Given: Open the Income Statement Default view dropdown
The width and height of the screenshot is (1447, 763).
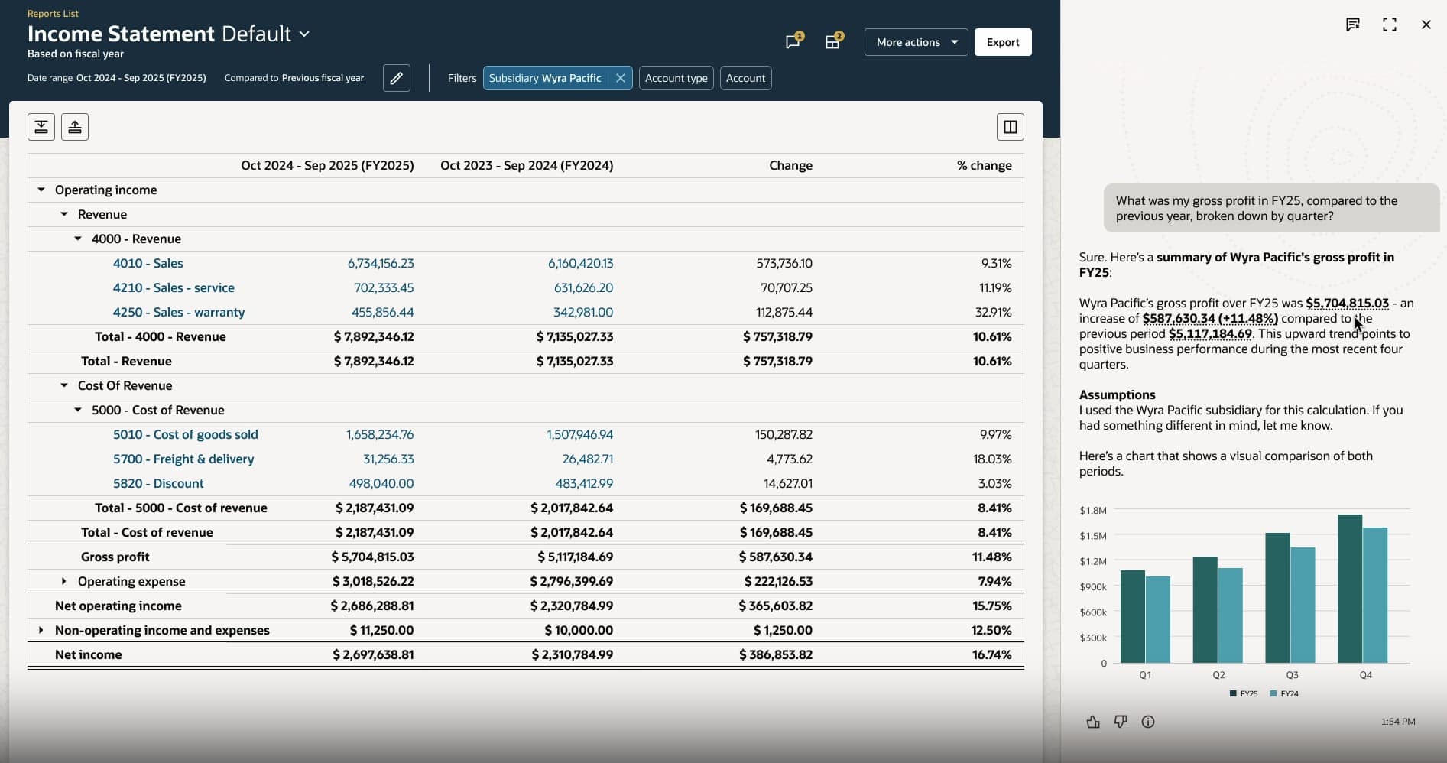Looking at the screenshot, I should coord(304,34).
